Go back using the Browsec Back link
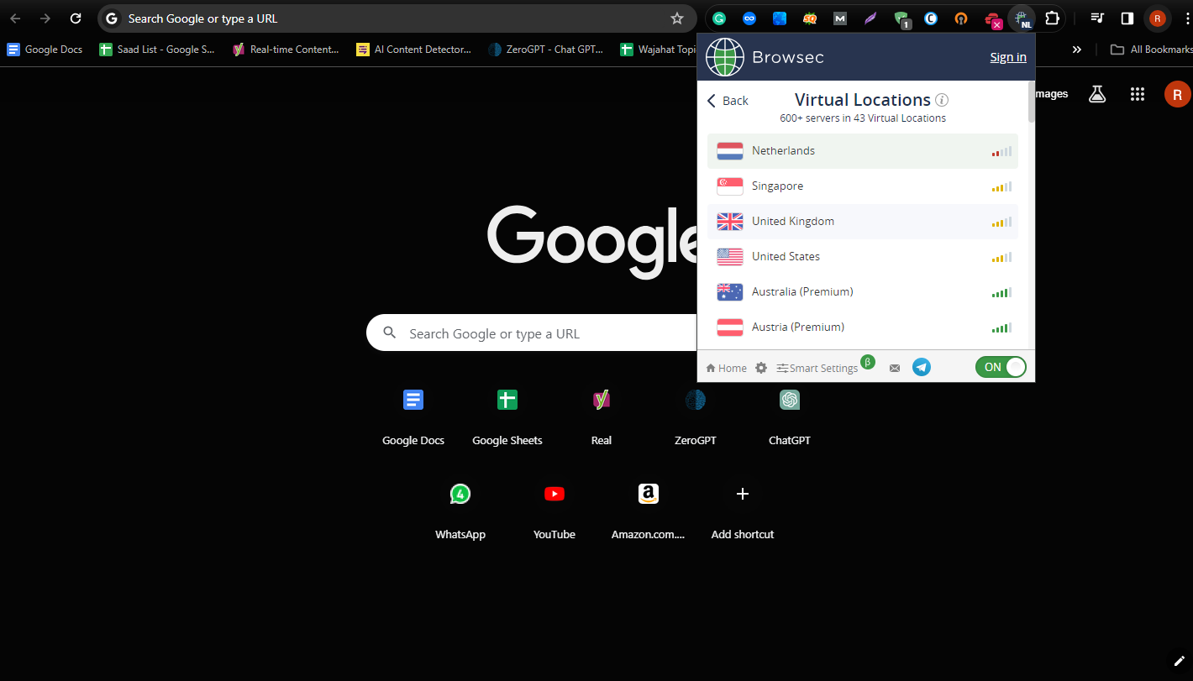Viewport: 1193px width, 681px height. 728,101
